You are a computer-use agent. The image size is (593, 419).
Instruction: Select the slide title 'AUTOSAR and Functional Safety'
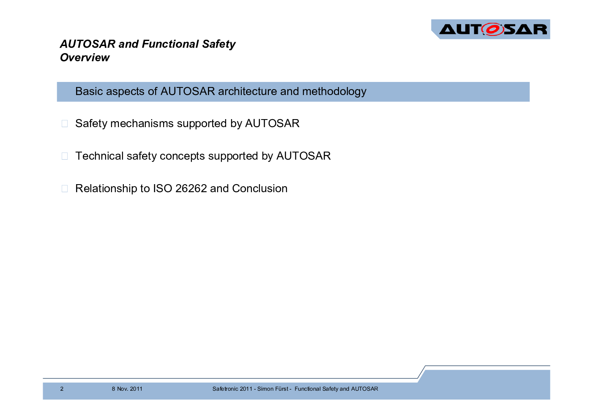[148, 44]
